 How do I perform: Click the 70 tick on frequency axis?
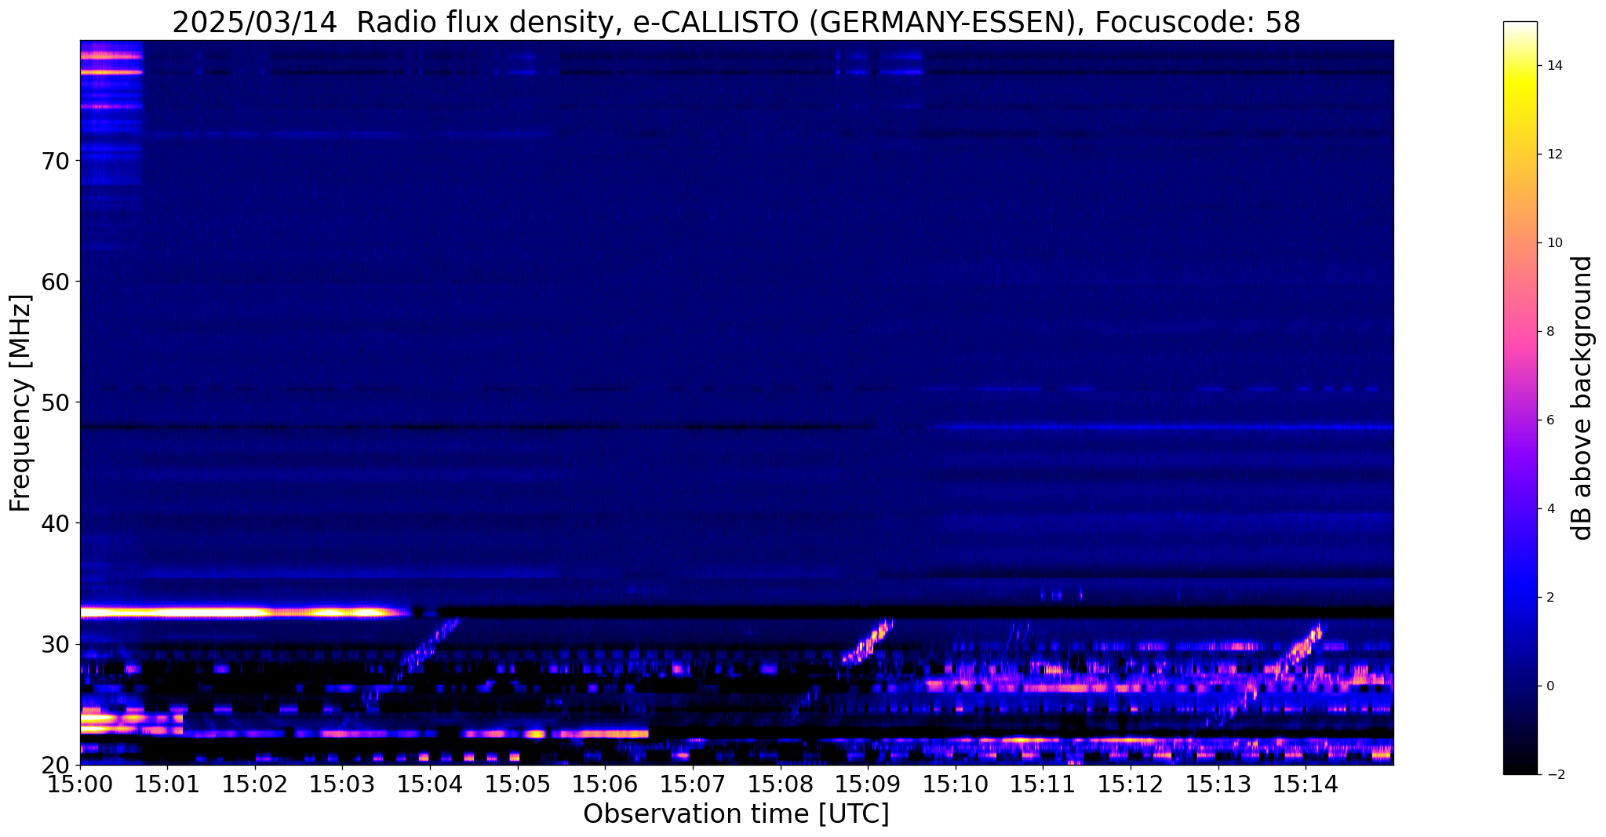(57, 161)
